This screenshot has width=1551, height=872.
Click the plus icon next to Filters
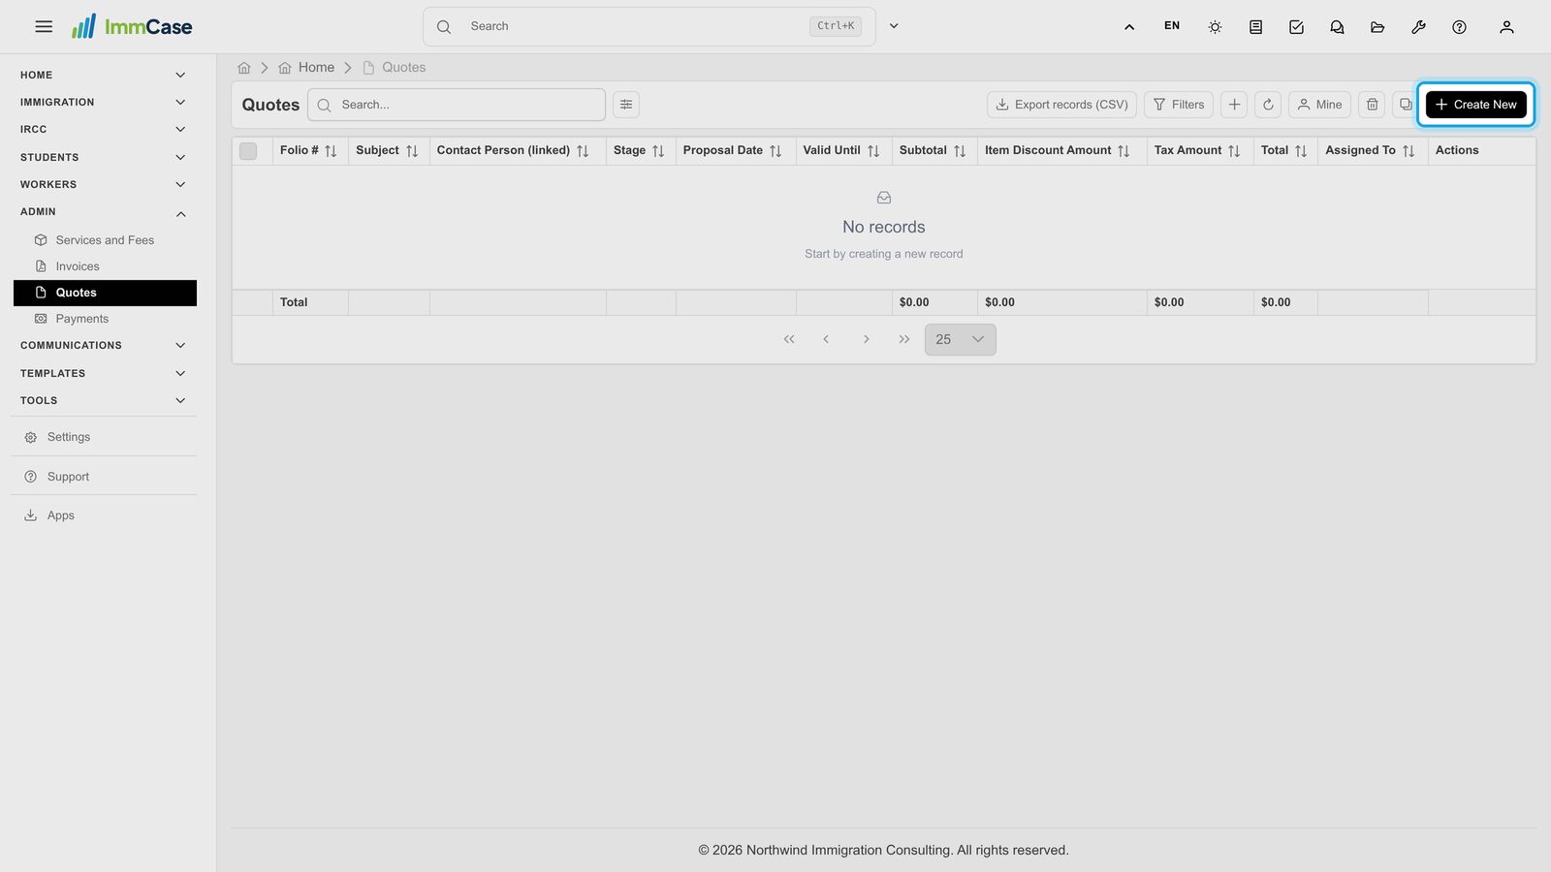[x=1234, y=105]
